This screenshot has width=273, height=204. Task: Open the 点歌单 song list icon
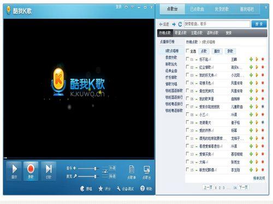132,172
